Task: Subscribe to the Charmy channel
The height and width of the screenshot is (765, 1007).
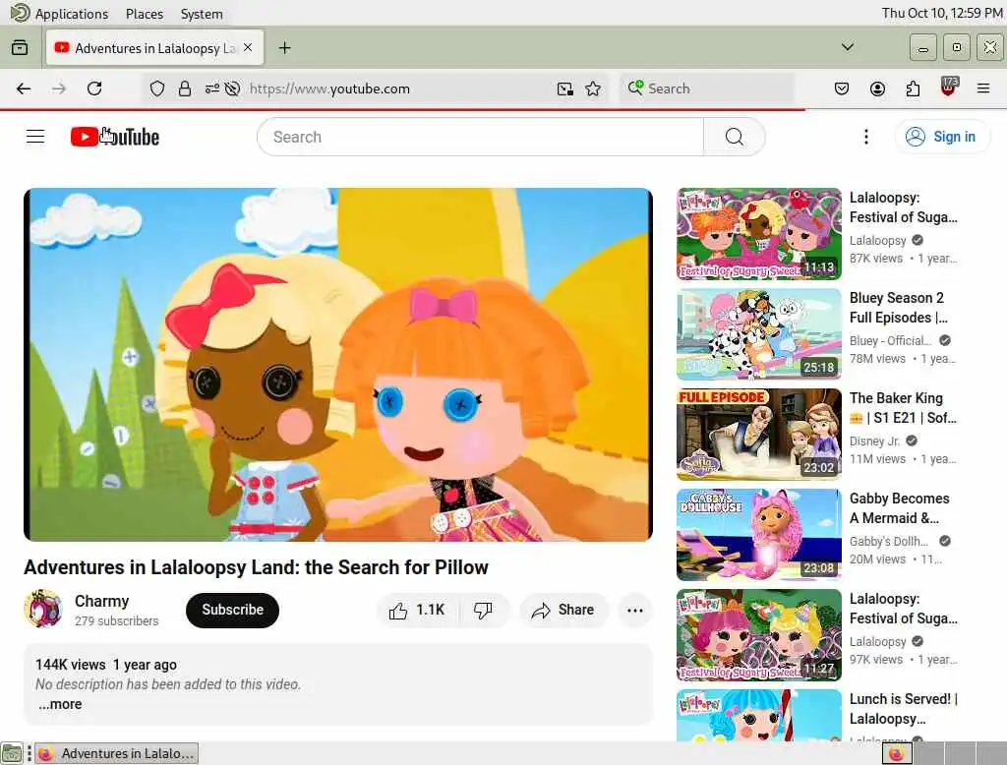Action: click(232, 611)
